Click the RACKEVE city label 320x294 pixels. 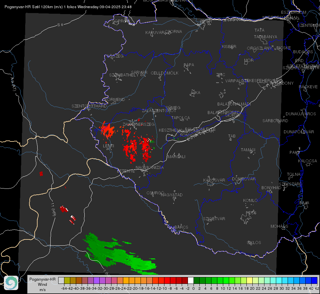coord(308,87)
